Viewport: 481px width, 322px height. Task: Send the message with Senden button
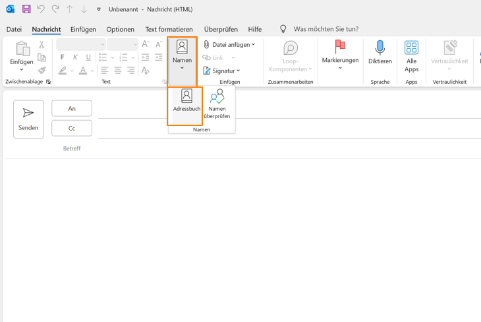(28, 119)
